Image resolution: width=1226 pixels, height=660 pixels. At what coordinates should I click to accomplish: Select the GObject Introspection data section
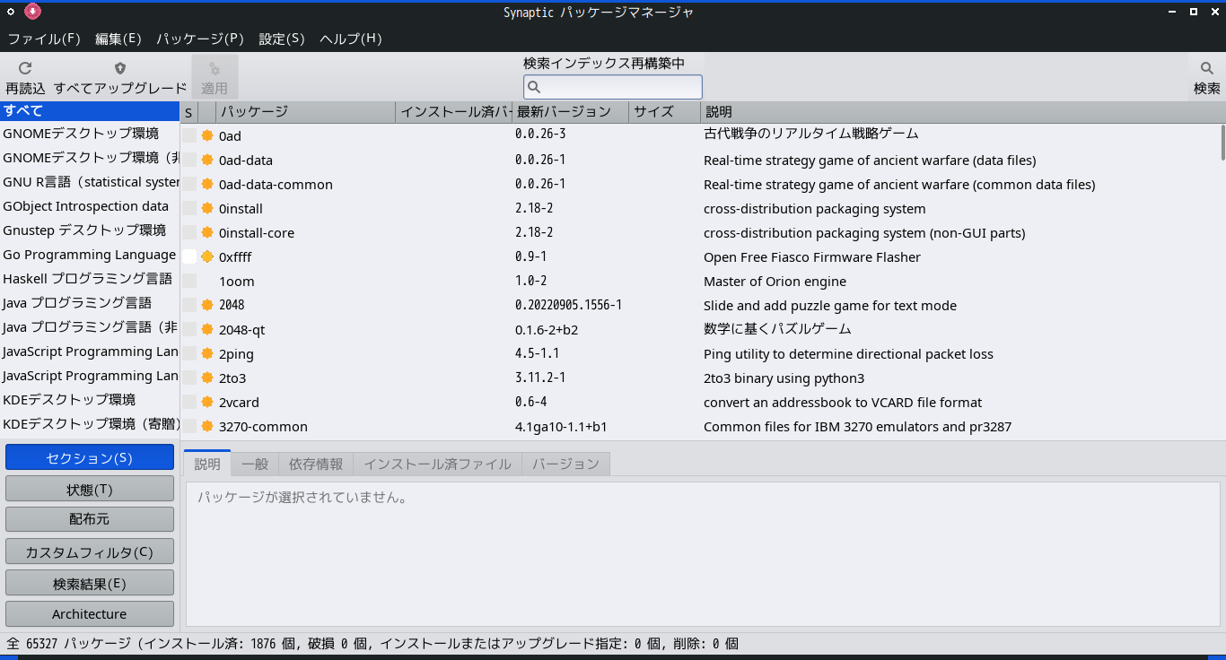click(x=90, y=206)
